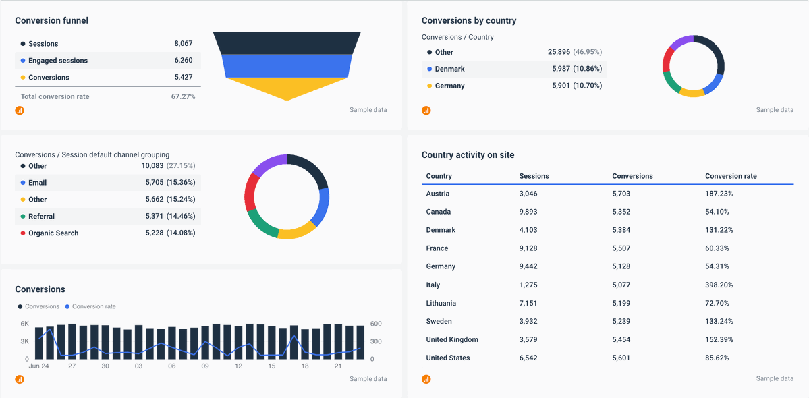
Task: Click the Conversions by country widget title
Action: (468, 21)
